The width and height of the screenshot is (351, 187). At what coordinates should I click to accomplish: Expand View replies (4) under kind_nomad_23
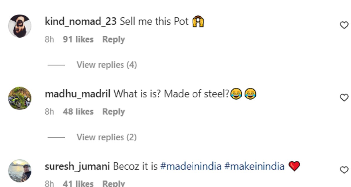pos(106,65)
